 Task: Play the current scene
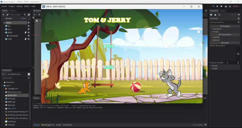pos(226,6)
